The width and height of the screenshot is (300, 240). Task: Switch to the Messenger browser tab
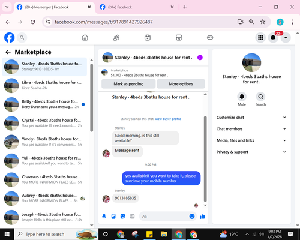tap(53, 7)
